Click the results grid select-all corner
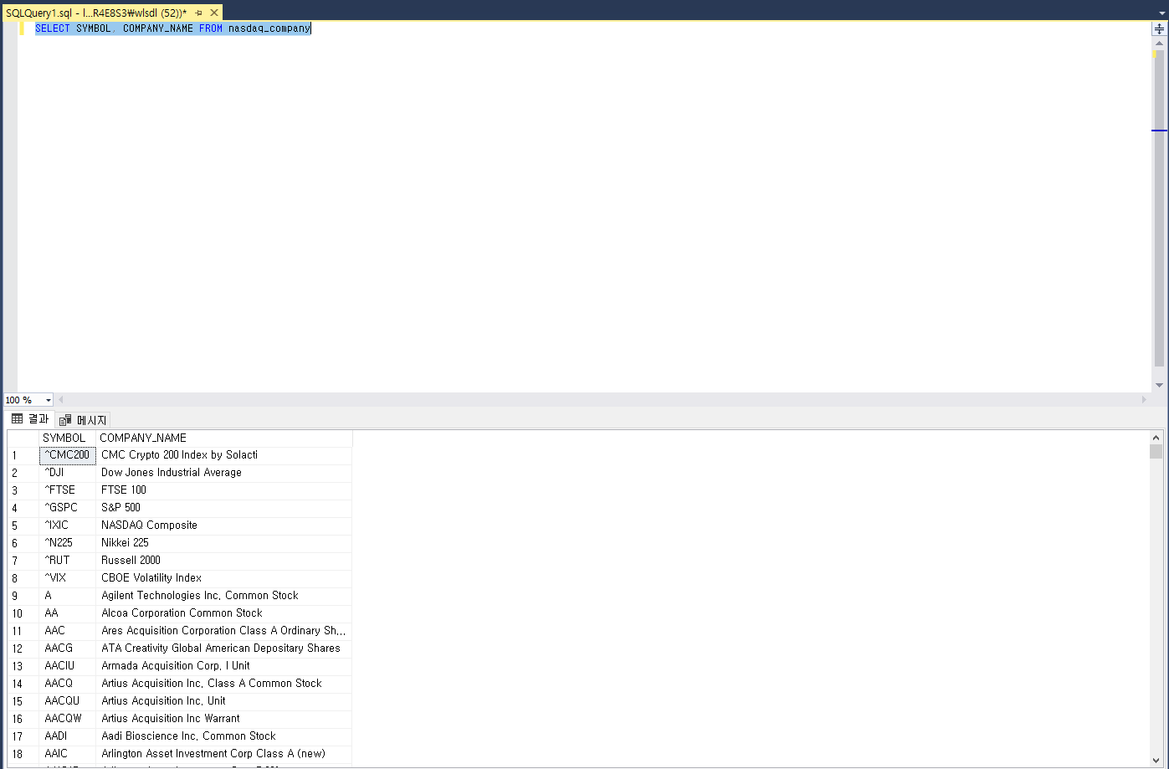Viewport: 1169px width, 769px height. (x=23, y=438)
